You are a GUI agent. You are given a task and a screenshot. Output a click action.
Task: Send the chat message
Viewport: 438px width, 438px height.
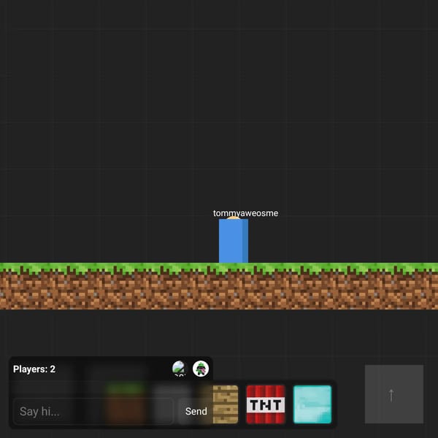coord(196,411)
